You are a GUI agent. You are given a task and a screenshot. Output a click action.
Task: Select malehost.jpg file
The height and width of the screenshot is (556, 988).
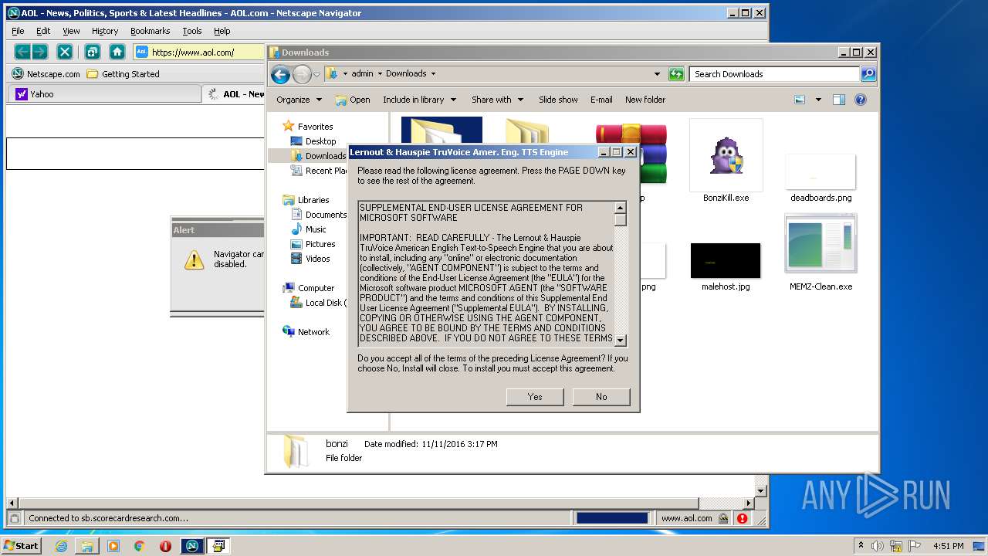(x=726, y=267)
